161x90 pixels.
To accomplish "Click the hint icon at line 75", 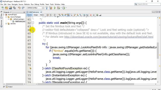I will (x=30, y=68).
